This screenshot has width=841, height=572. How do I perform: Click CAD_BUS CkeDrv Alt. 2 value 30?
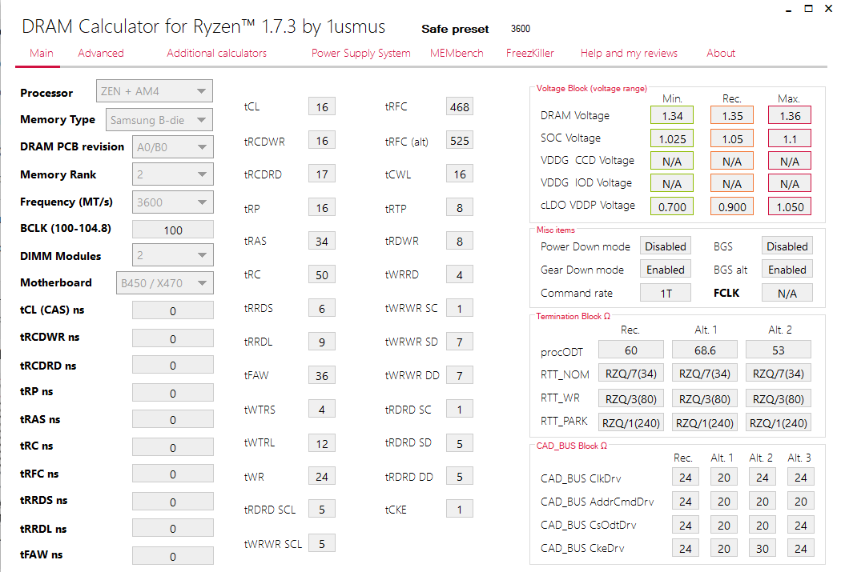[x=763, y=549]
